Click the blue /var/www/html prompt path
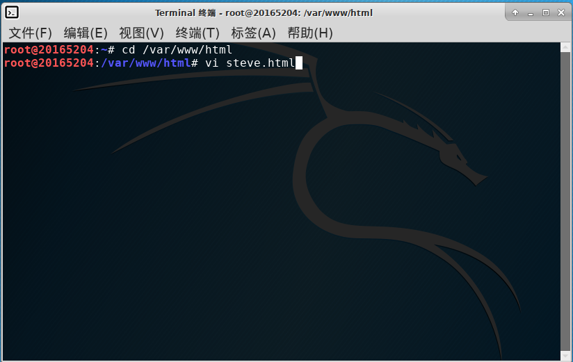Image resolution: width=573 pixels, height=362 pixels. [x=145, y=63]
